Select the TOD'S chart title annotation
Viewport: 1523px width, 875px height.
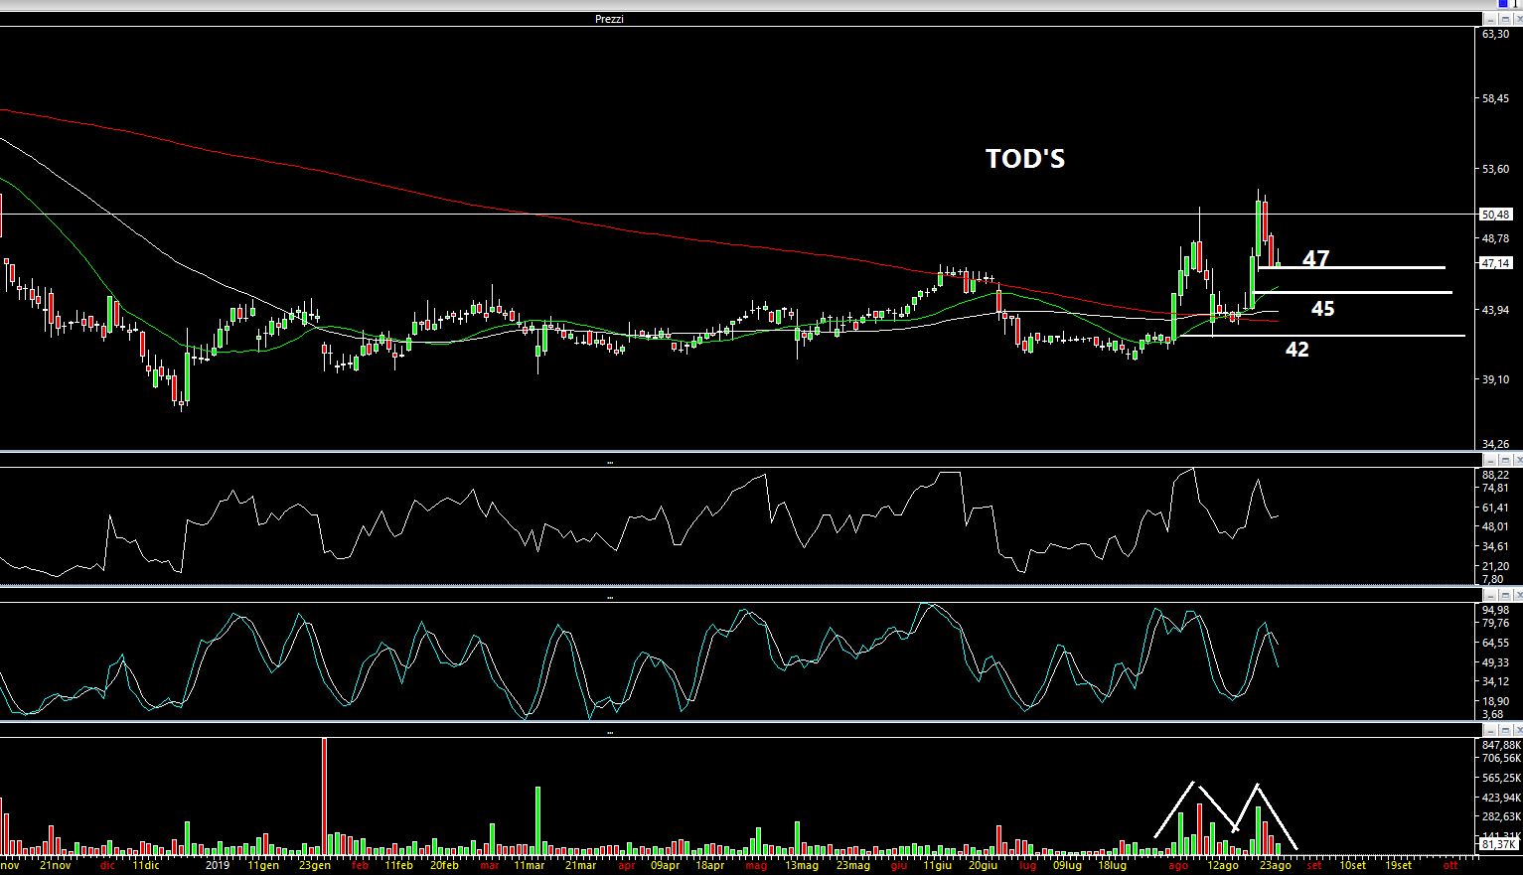(1025, 159)
